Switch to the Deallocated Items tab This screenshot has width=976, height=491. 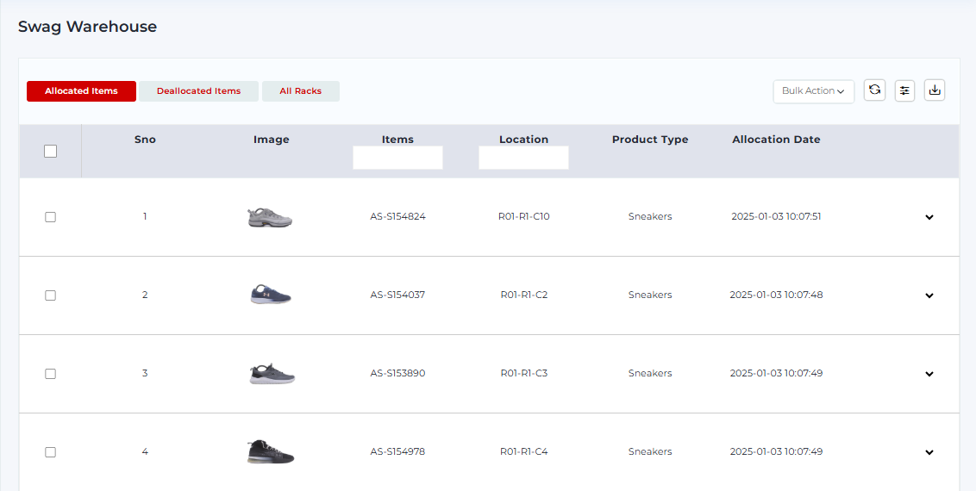click(x=198, y=91)
